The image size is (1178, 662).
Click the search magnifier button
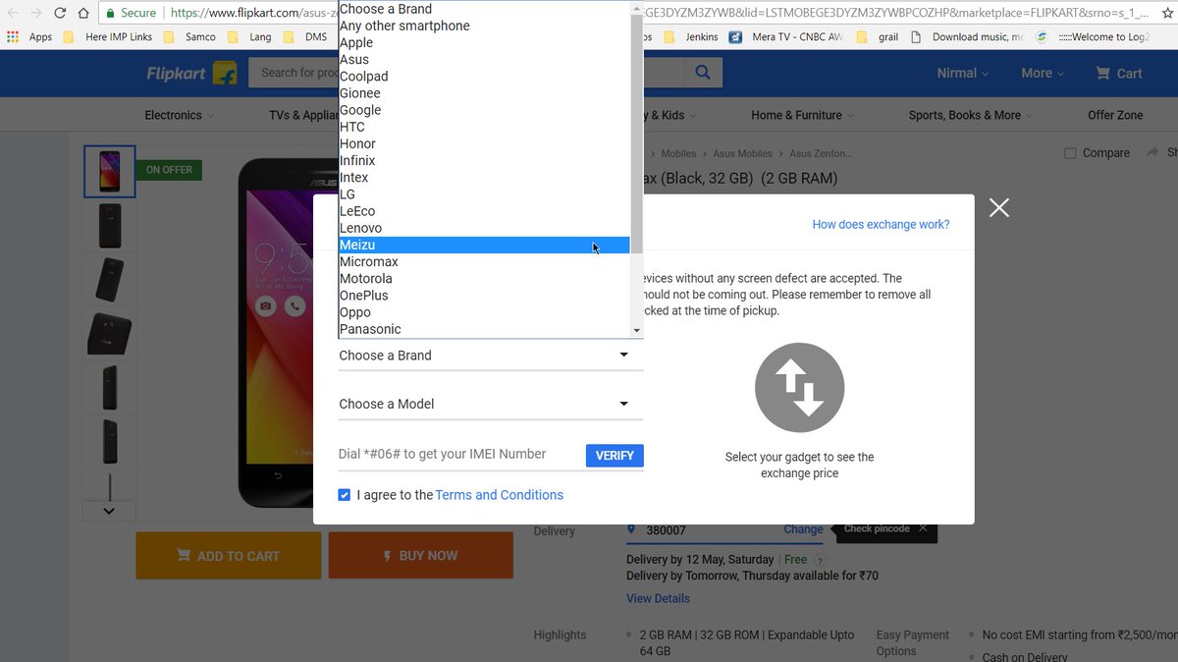pos(702,73)
